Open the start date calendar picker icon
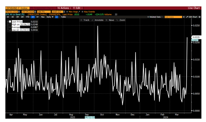 tap(19, 12)
